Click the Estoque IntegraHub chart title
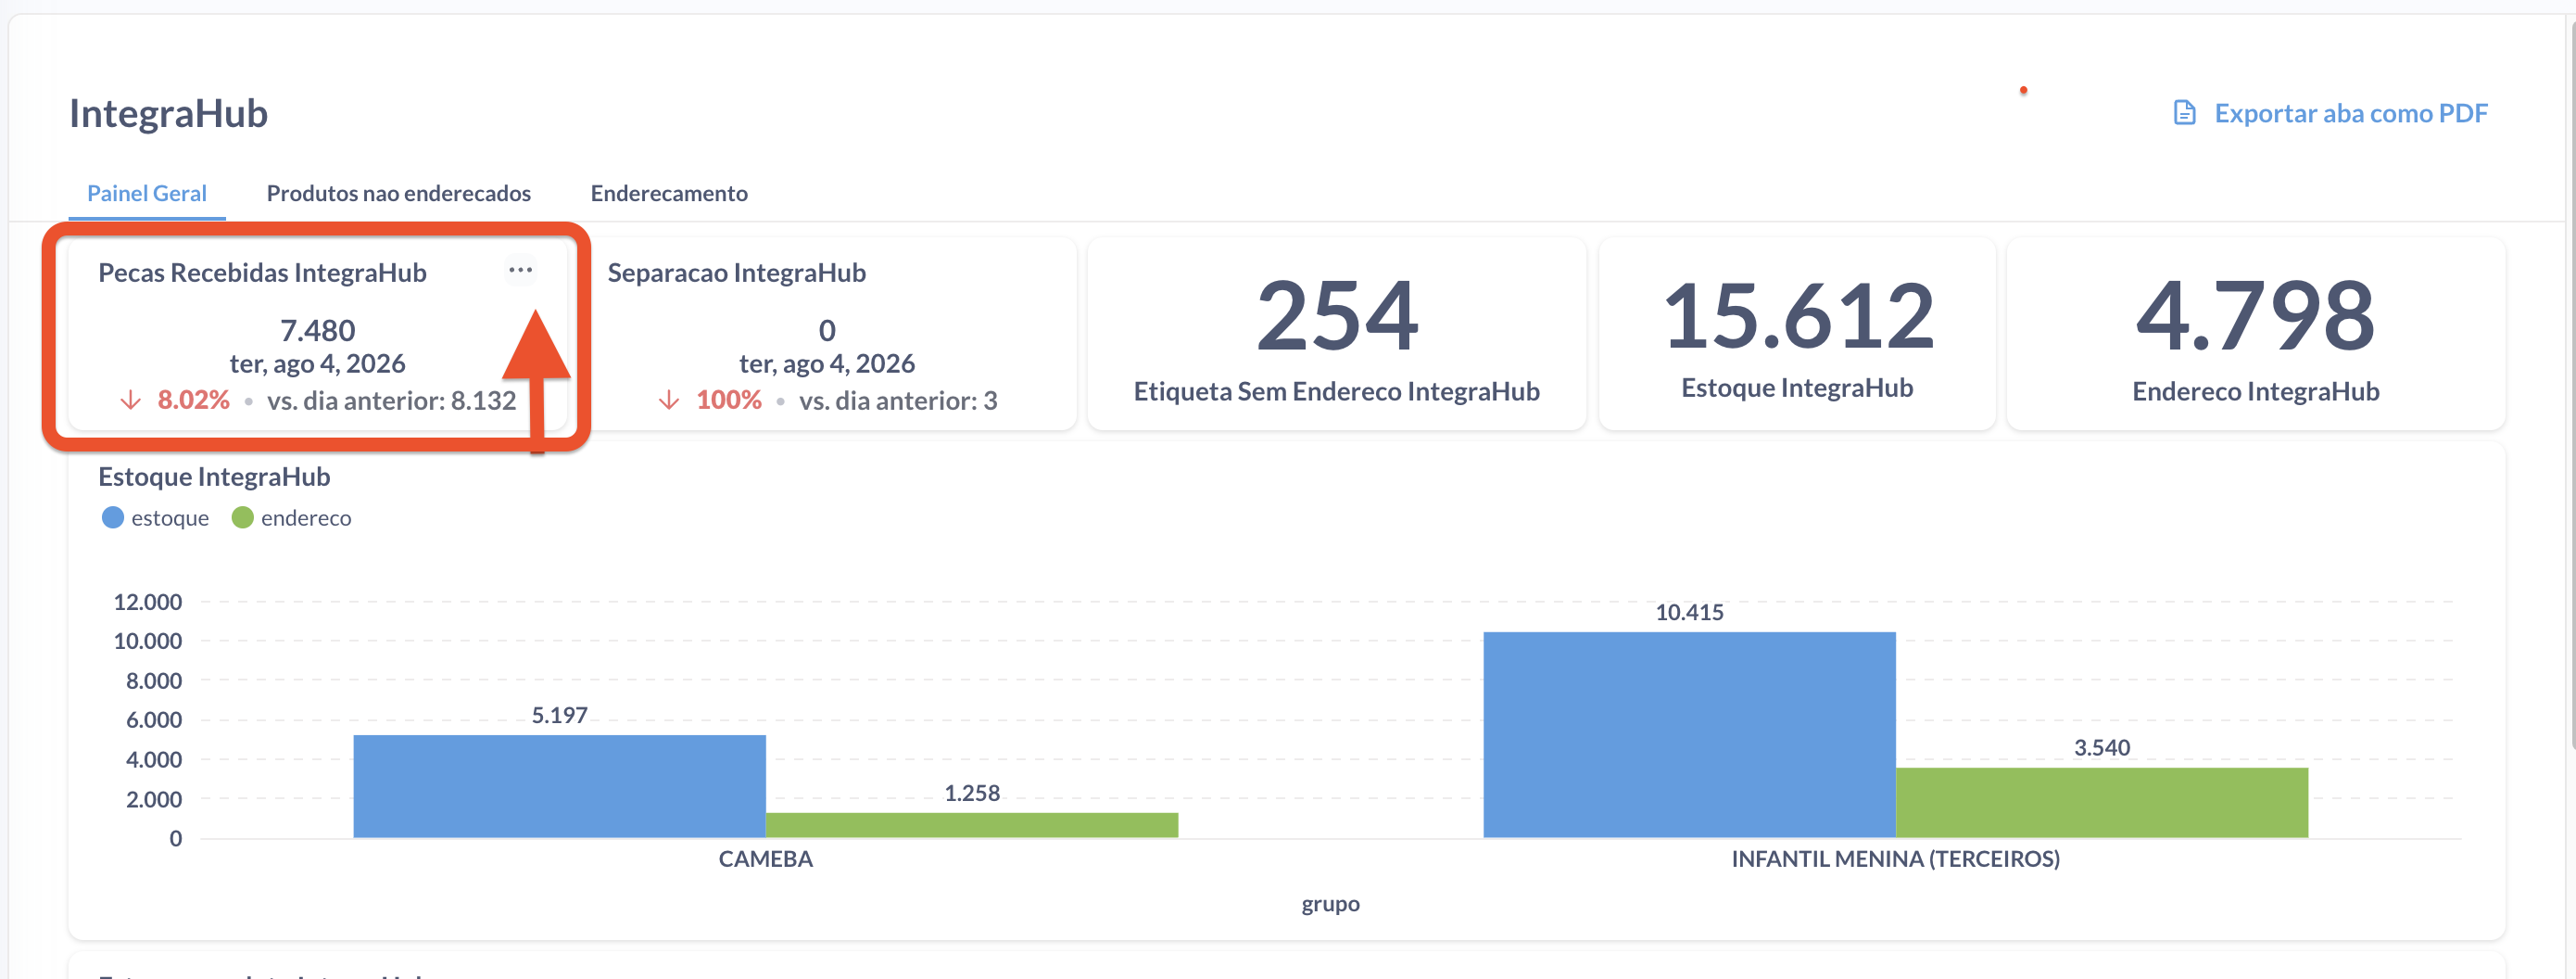 point(214,477)
